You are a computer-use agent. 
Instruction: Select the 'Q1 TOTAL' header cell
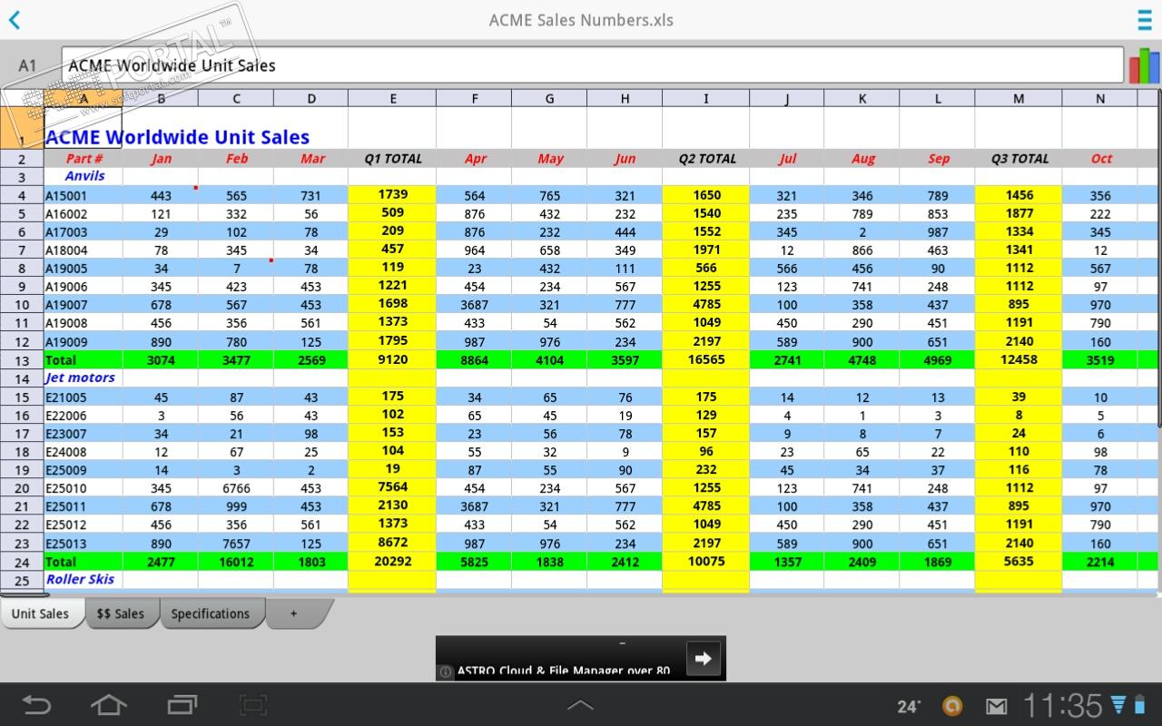pos(393,159)
